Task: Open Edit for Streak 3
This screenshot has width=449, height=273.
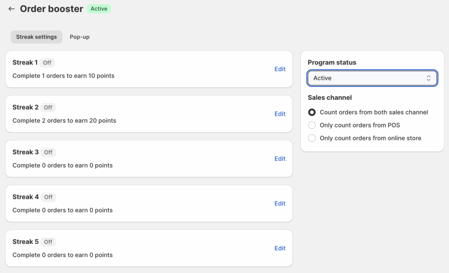Action: tap(280, 159)
